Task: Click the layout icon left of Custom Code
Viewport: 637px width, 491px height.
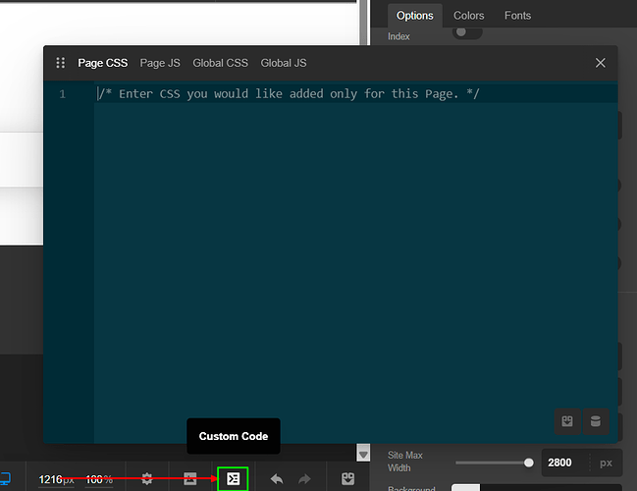Action: pos(190,479)
